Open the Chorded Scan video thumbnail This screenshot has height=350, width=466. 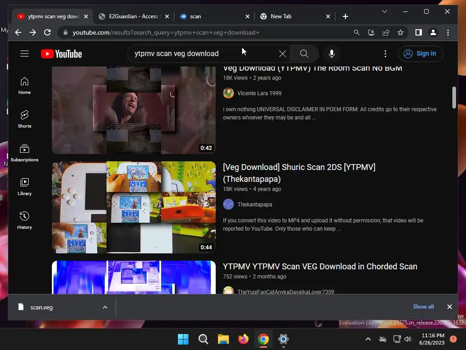(x=134, y=278)
